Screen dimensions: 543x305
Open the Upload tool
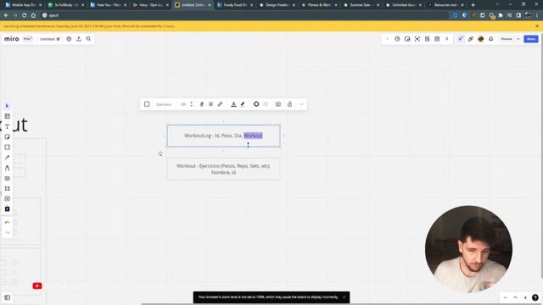7,199
